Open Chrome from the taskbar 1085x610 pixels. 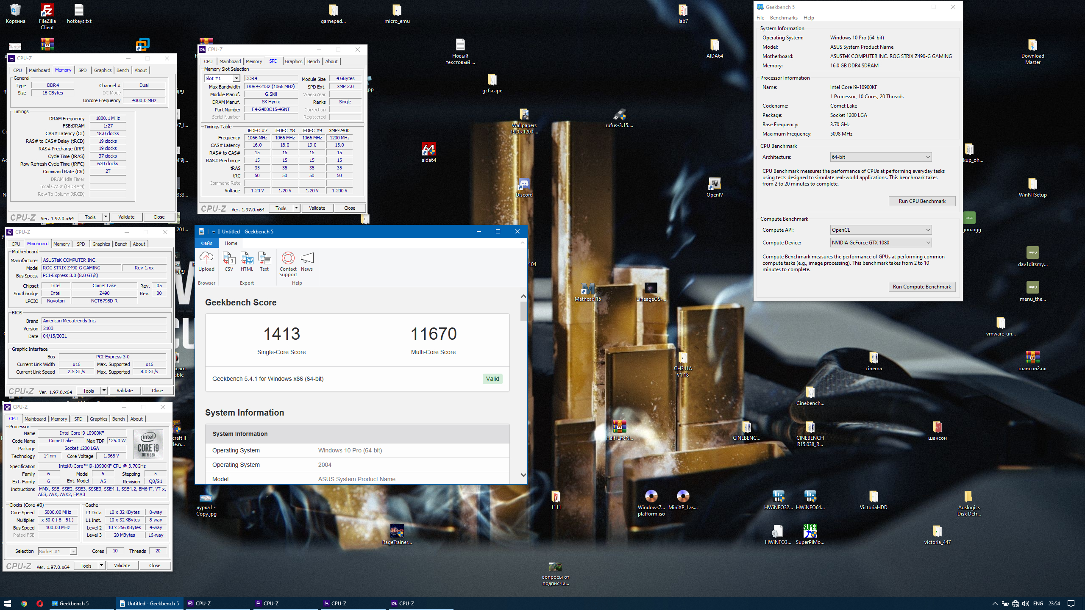24,603
